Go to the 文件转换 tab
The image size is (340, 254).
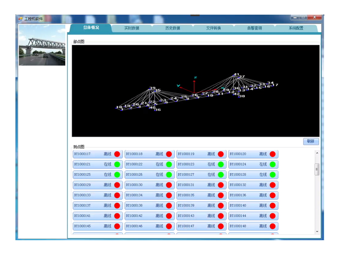tap(213, 28)
